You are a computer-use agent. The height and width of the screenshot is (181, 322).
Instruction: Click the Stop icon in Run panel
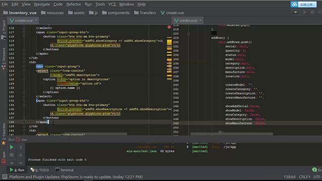[12, 155]
